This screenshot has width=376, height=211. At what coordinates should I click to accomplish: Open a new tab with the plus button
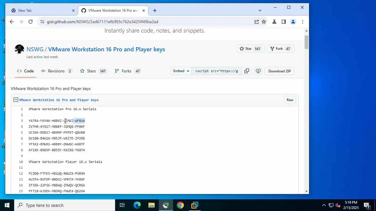pos(155,11)
